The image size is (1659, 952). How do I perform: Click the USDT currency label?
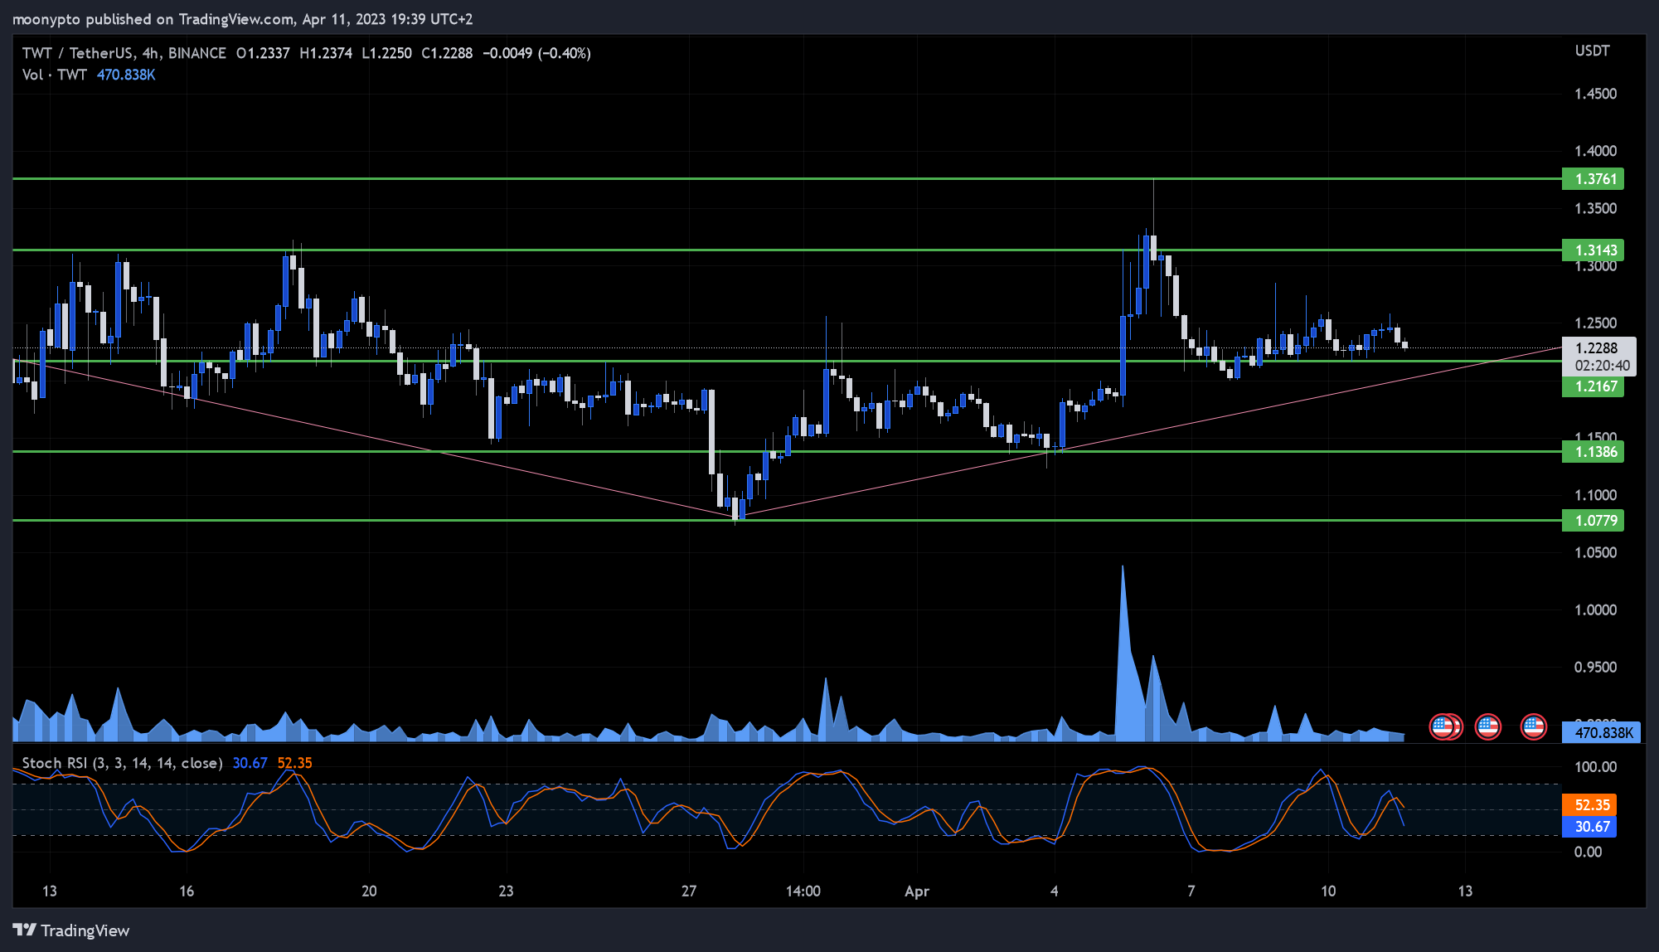pyautogui.click(x=1592, y=51)
